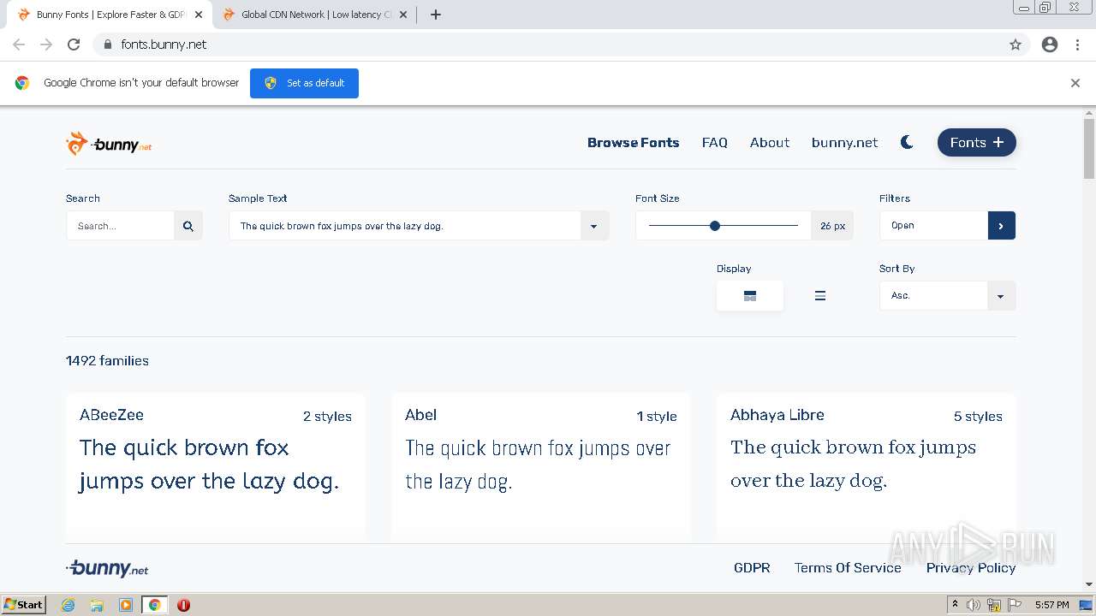Click the Bunny Fonts logo in header

109,144
